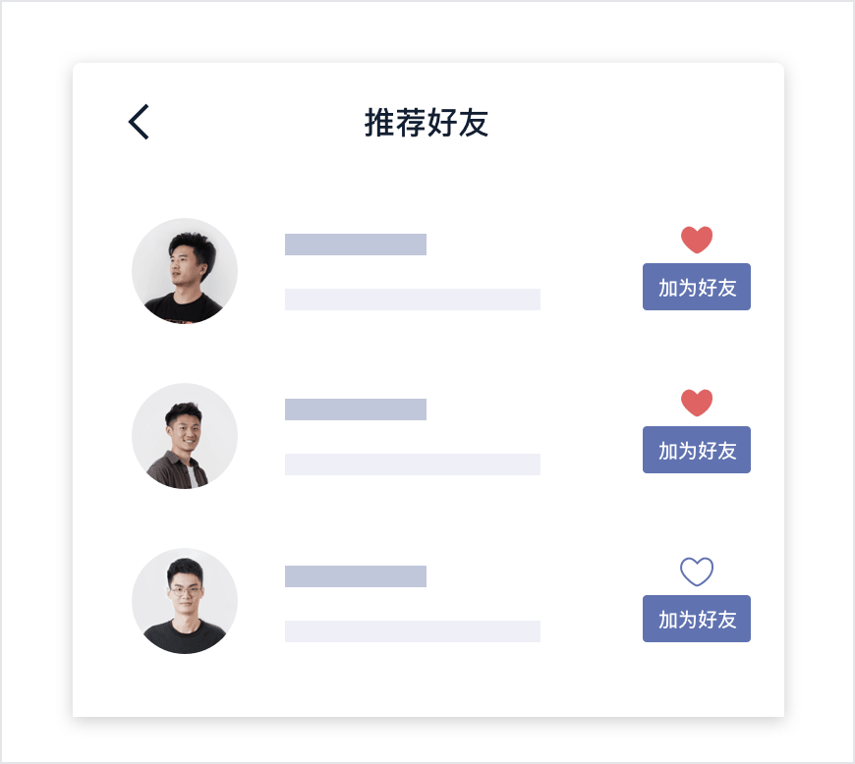Image resolution: width=855 pixels, height=764 pixels.
Task: Open the second friend's light description bar
Action: tap(412, 464)
